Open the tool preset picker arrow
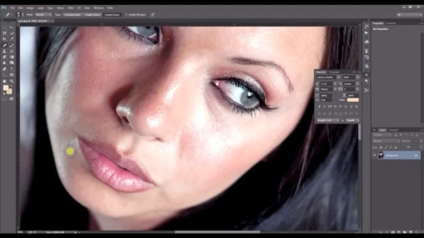 click(x=11, y=15)
